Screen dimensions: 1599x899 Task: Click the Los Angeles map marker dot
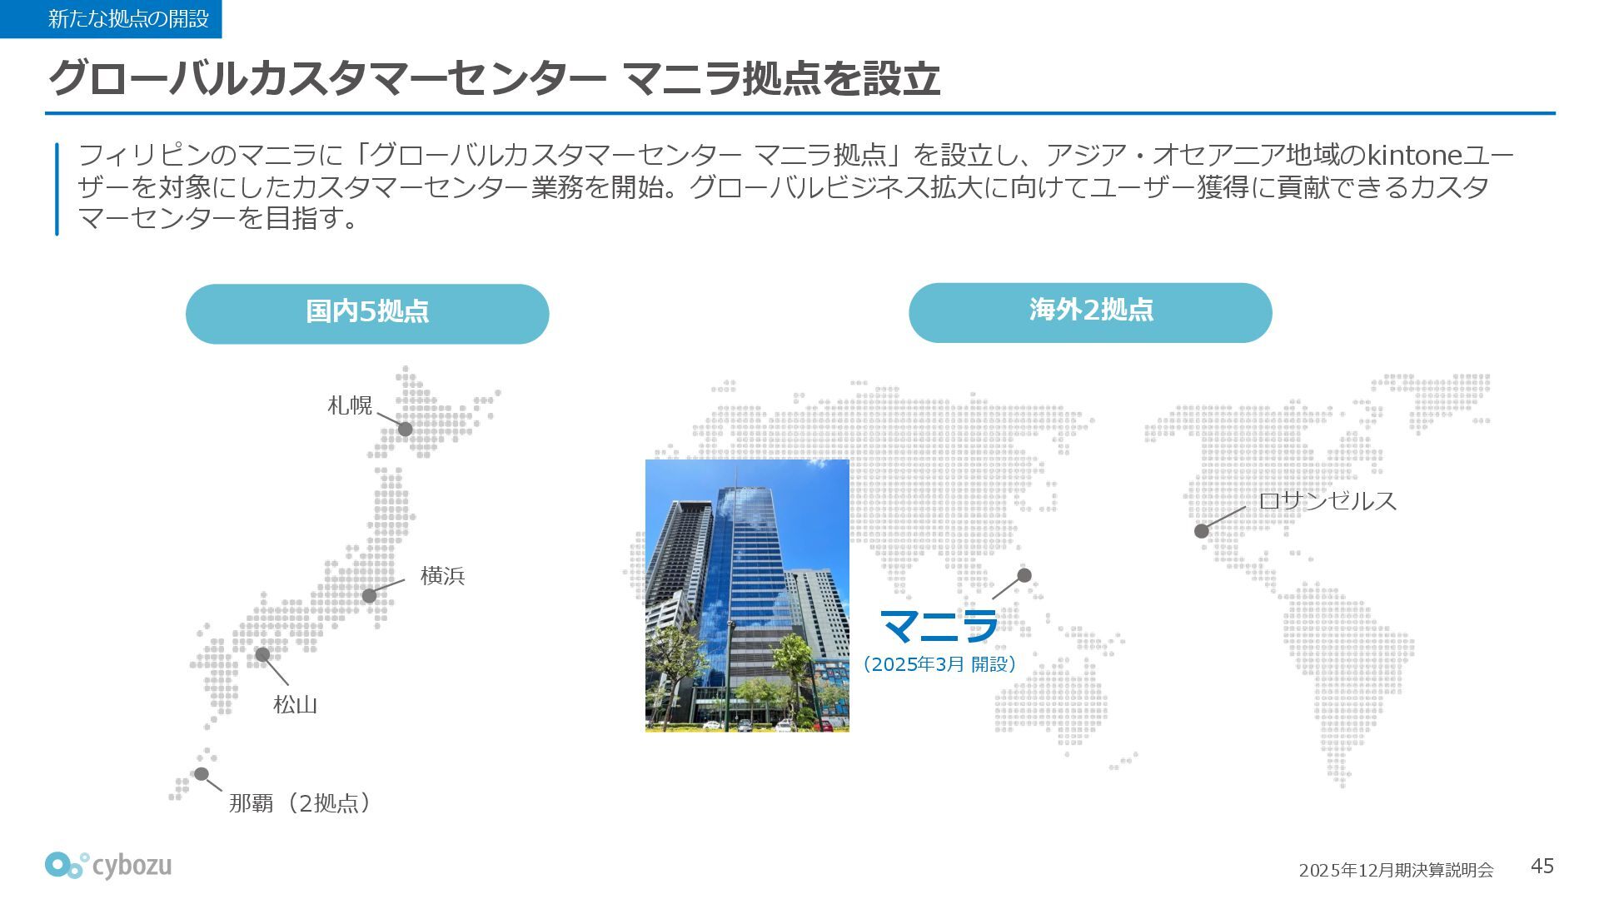click(x=1202, y=531)
